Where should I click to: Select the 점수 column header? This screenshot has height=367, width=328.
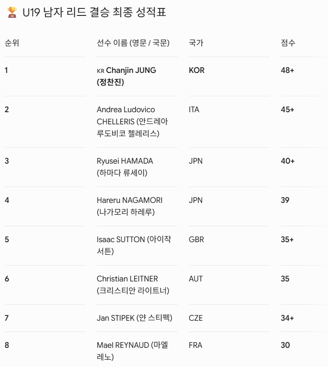[288, 43]
